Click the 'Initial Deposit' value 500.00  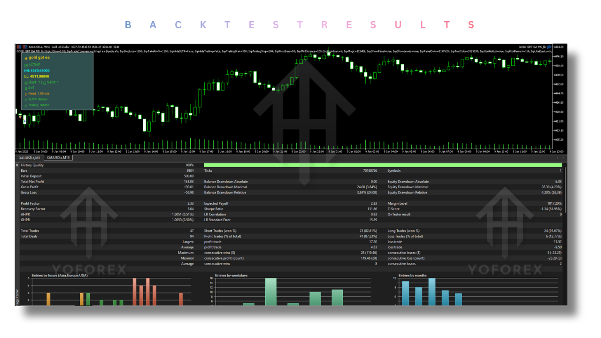[x=189, y=176]
